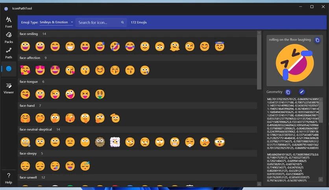Select the grinning face with sweat emoji
The width and height of the screenshot is (329, 190).
tap(100, 46)
